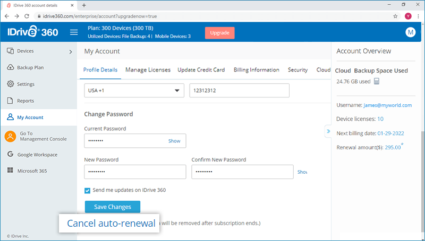Focus the New Password field

tap(135, 172)
